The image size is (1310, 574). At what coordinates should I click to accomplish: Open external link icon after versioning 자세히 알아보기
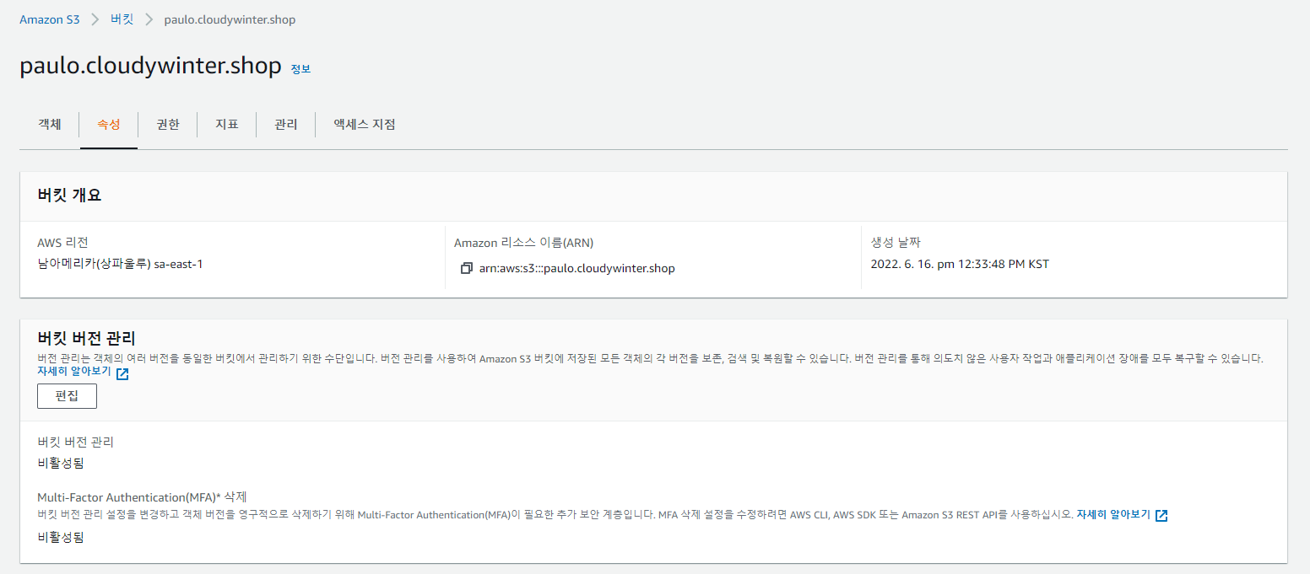pyautogui.click(x=122, y=374)
